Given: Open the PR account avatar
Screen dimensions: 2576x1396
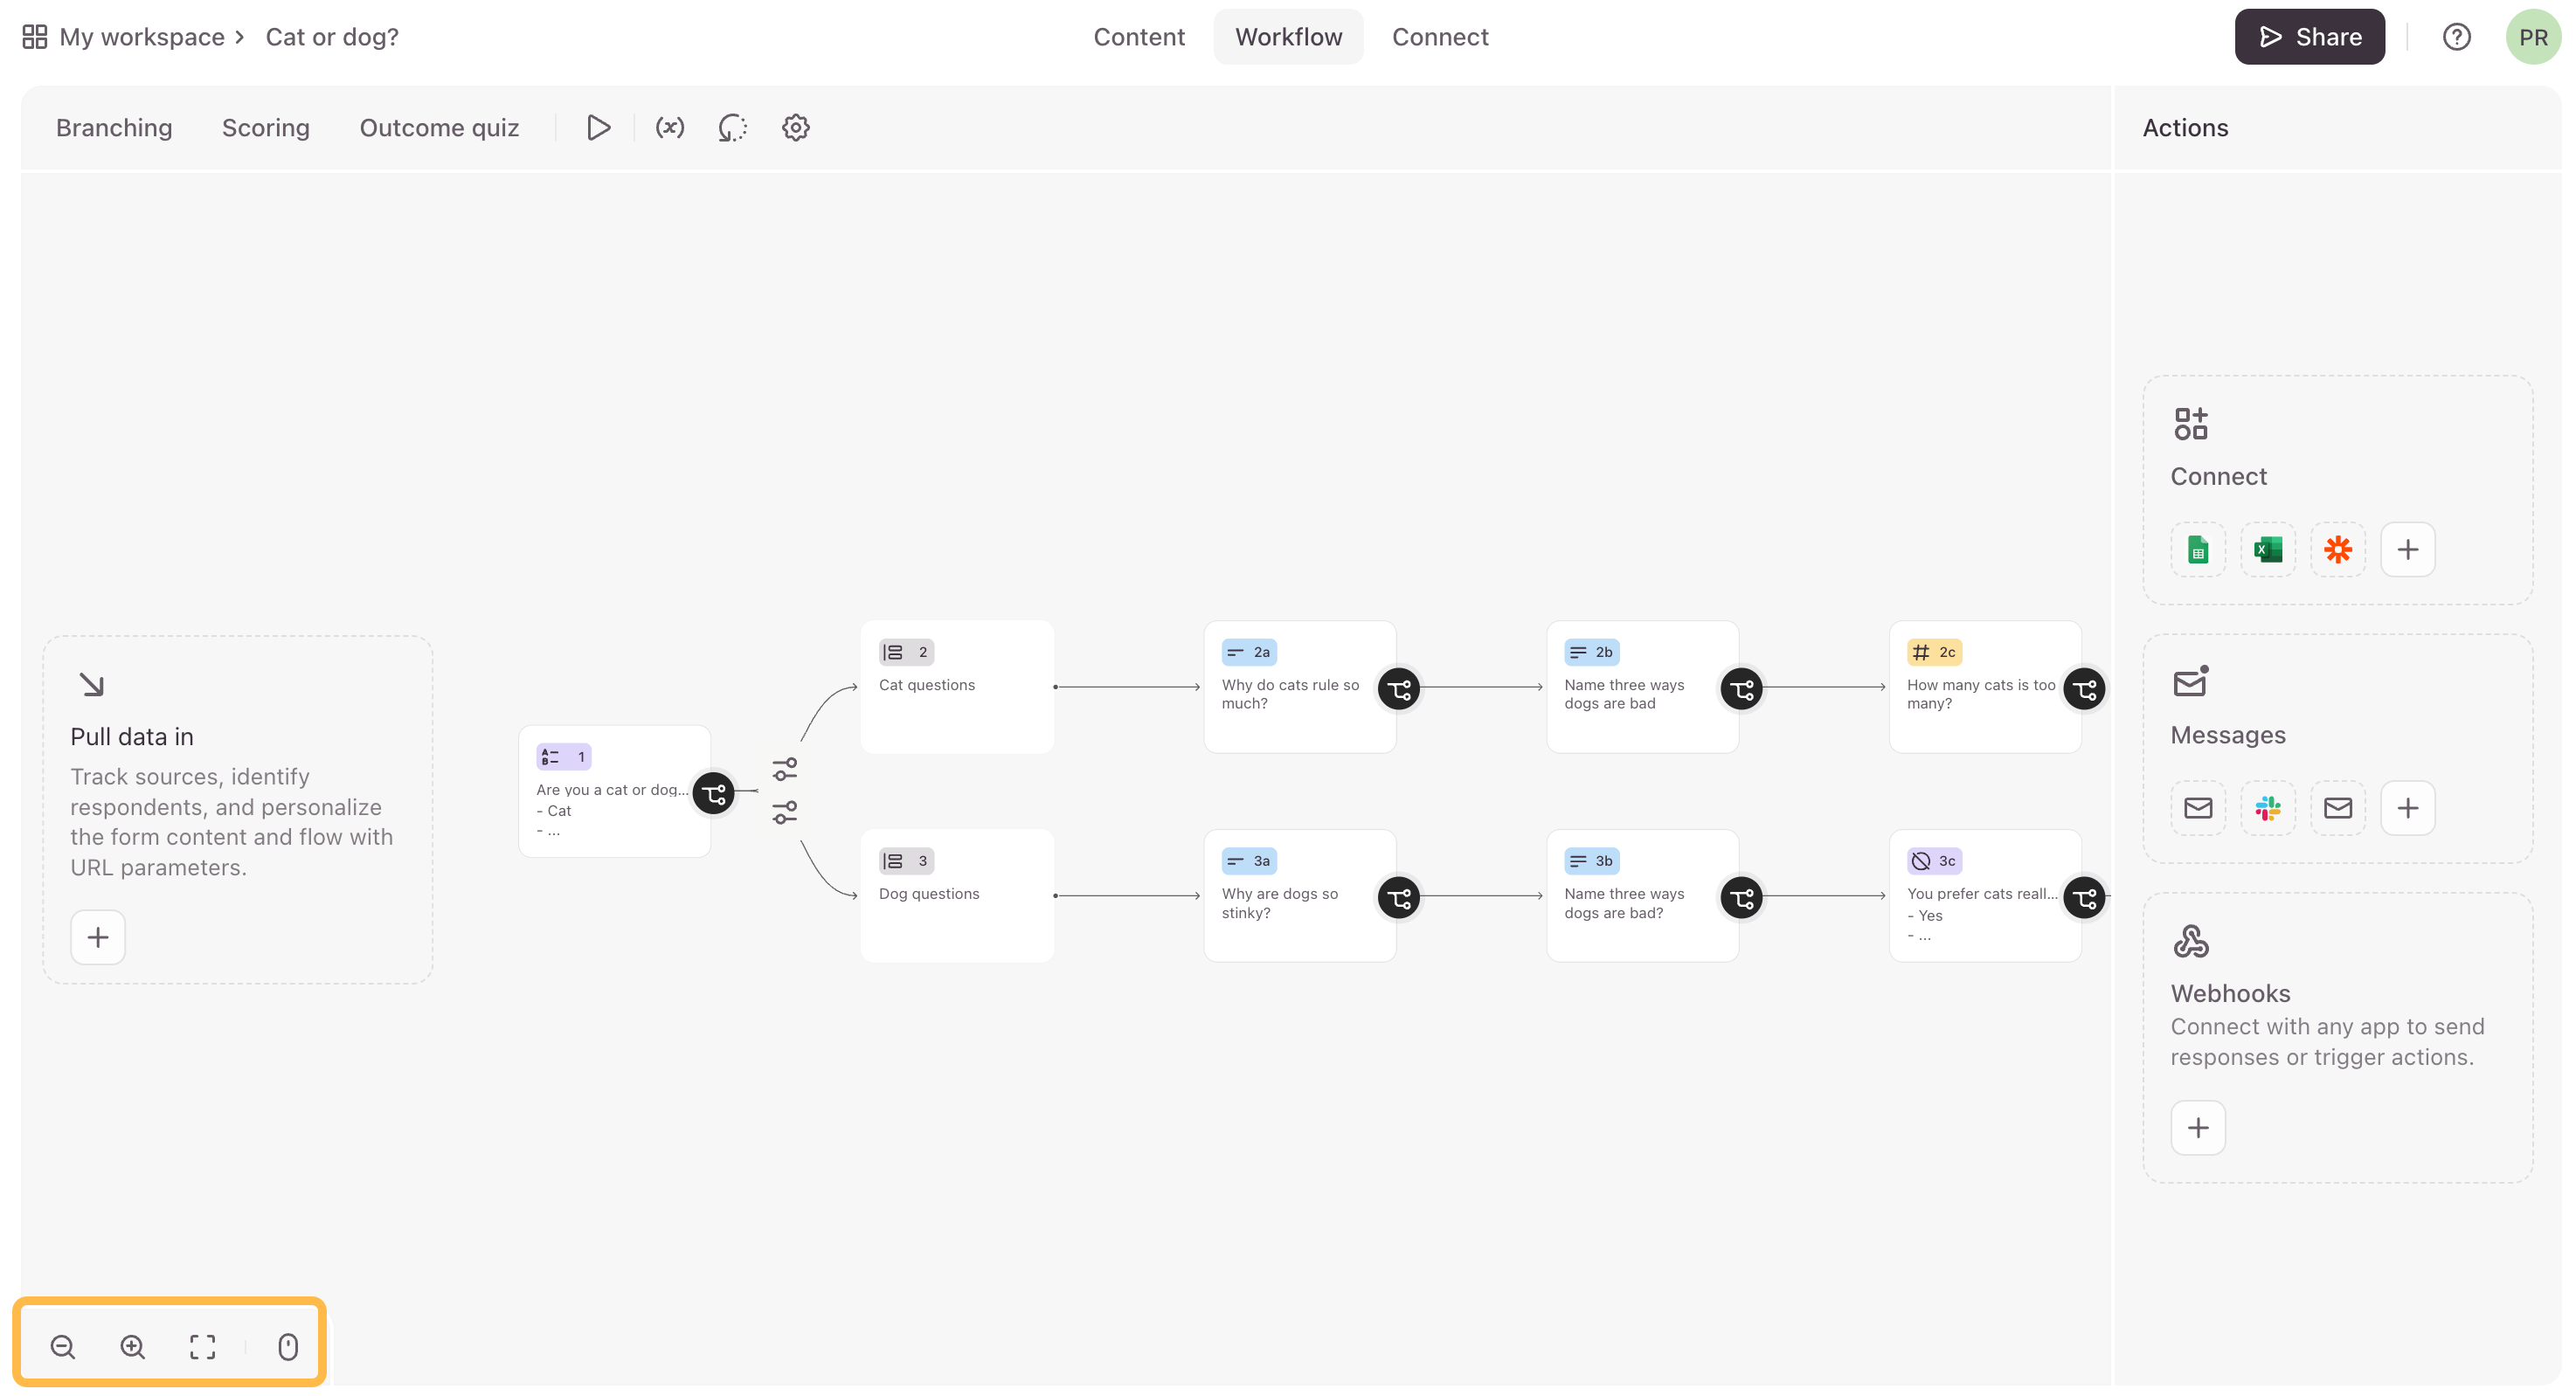Looking at the screenshot, I should pyautogui.click(x=2532, y=37).
